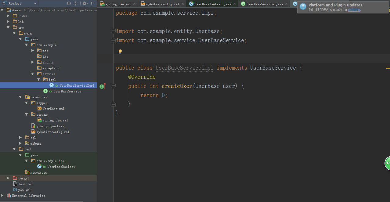Image resolution: width=390 pixels, height=202 pixels.
Task: Select pom.xml Maven file
Action: 24,190
